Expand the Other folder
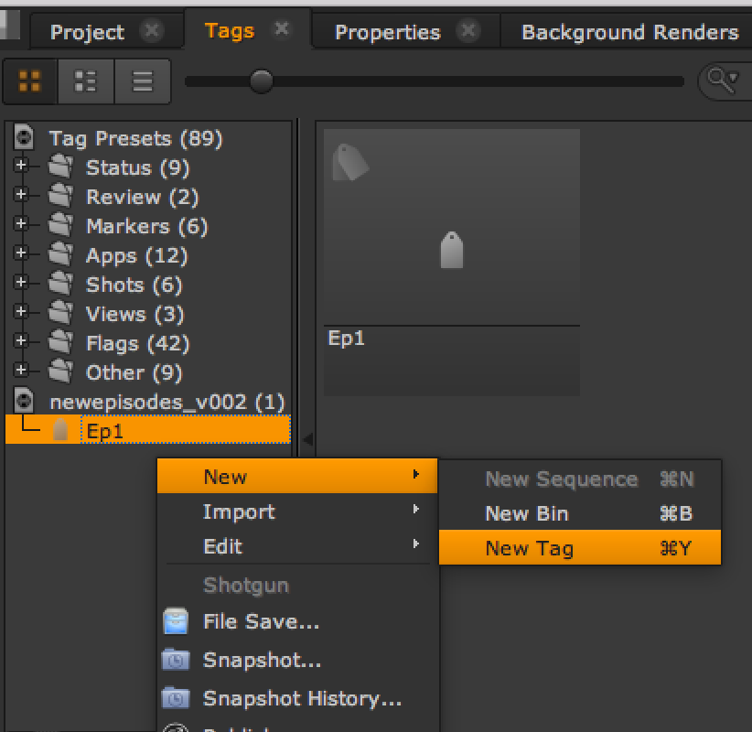The width and height of the screenshot is (752, 732). [21, 370]
